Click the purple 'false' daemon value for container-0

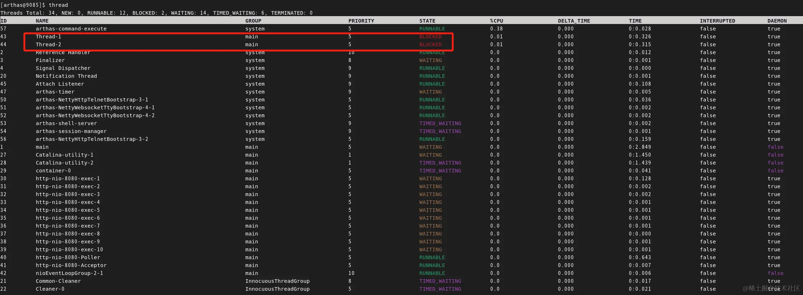coord(775,171)
